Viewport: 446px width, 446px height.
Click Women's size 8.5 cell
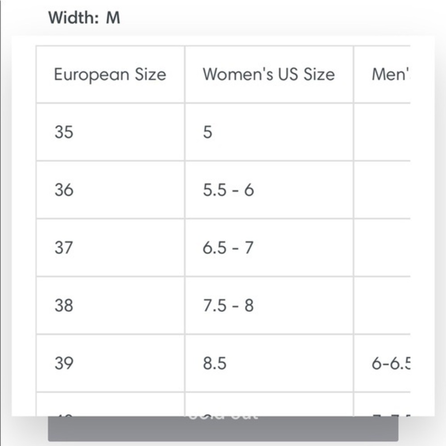[x=268, y=363]
